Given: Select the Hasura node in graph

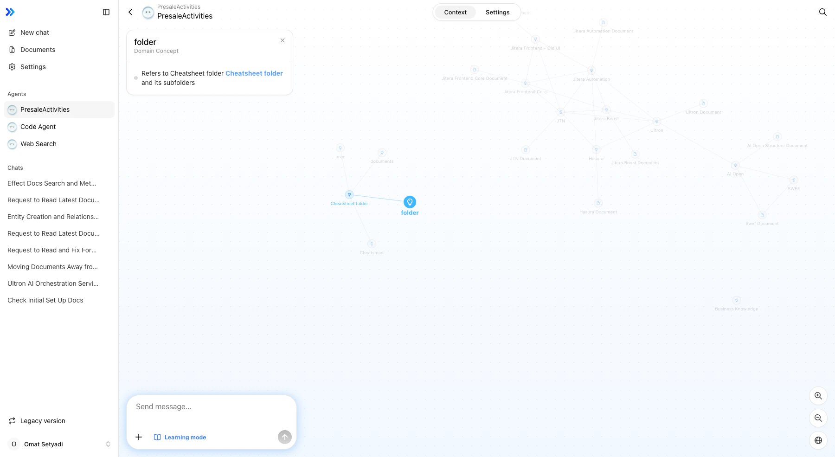Looking at the screenshot, I should pos(596,149).
